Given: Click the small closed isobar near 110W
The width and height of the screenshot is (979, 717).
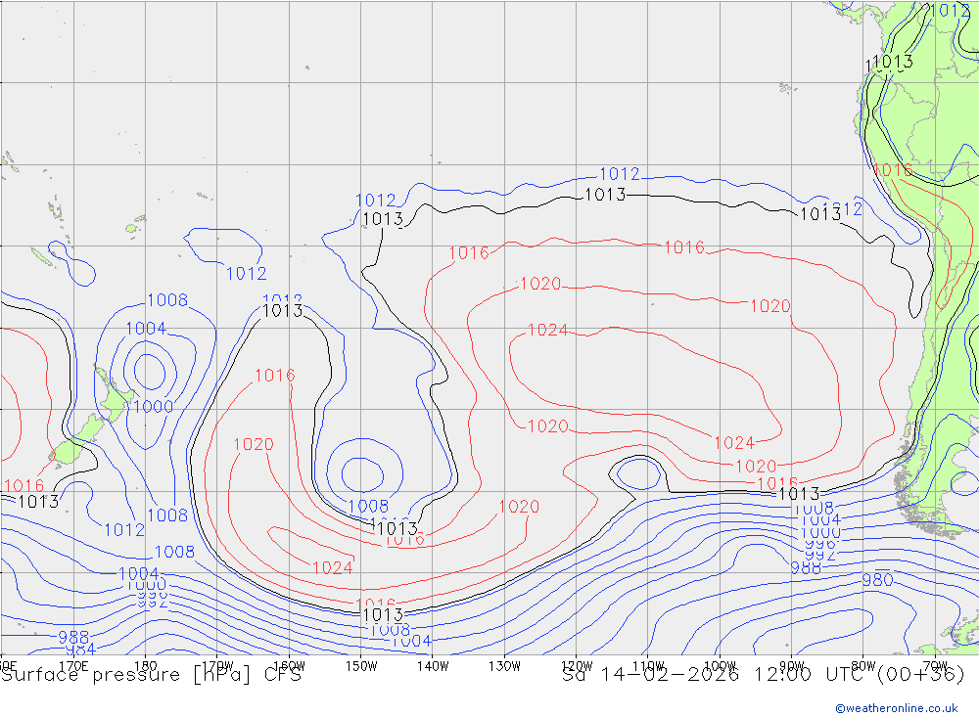Looking at the screenshot, I should (x=639, y=474).
